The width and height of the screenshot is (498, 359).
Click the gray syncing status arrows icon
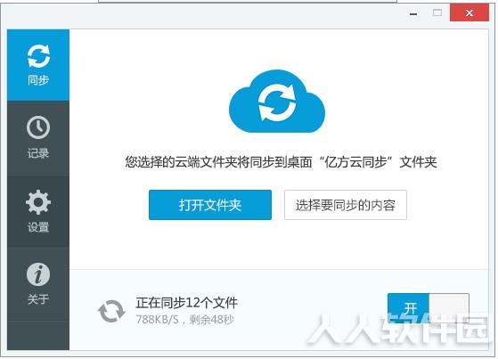111,311
